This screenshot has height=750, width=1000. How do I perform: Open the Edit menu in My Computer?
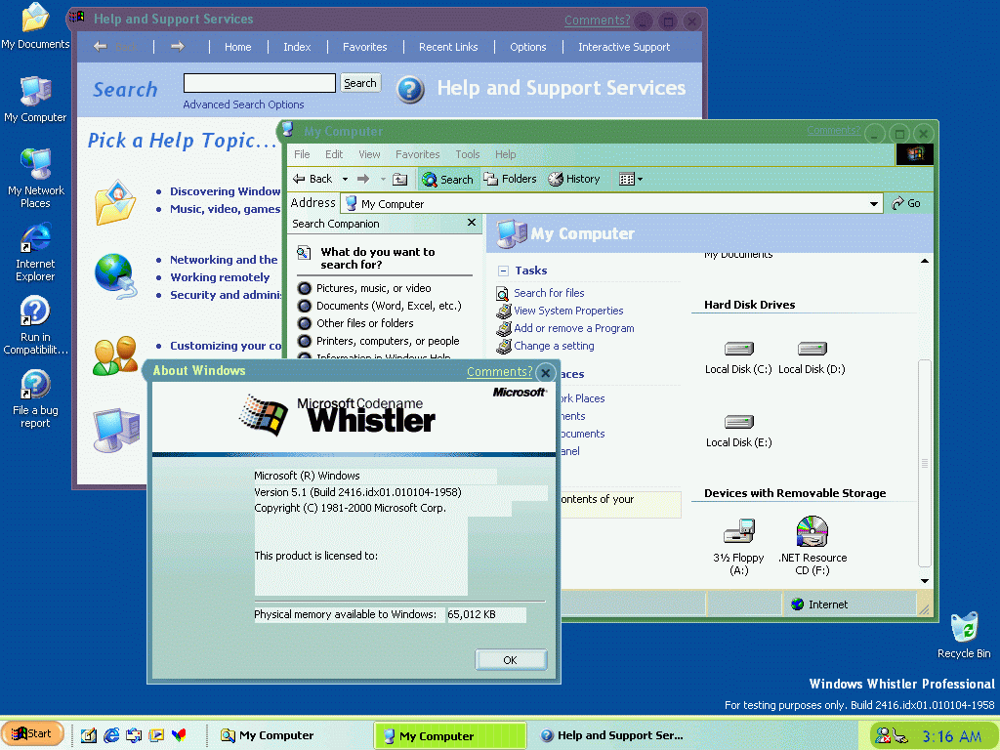pos(334,154)
